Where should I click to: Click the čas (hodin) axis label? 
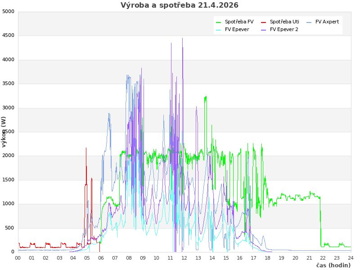pyautogui.click(x=333, y=265)
